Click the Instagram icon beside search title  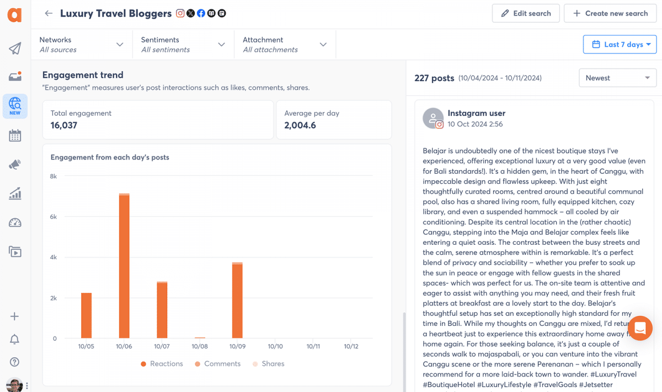pos(180,13)
